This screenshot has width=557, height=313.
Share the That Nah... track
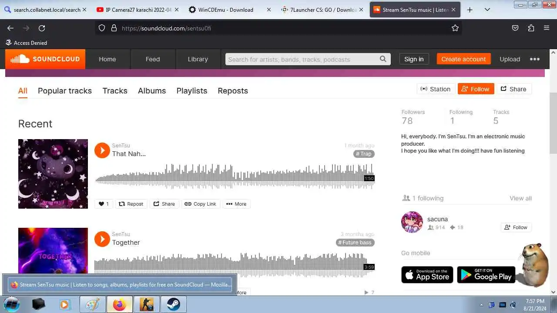[x=164, y=204]
